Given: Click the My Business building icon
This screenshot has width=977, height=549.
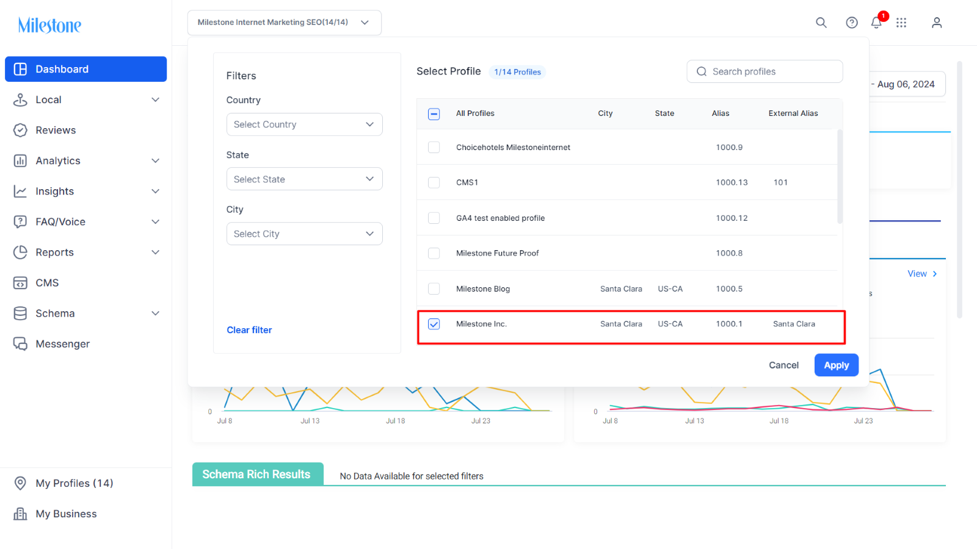Looking at the screenshot, I should 20,514.
